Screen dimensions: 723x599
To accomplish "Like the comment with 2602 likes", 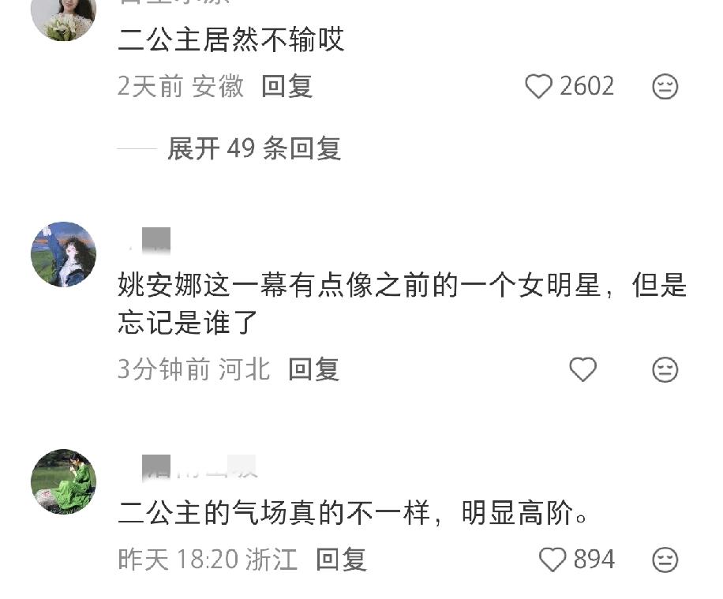I will point(538,86).
